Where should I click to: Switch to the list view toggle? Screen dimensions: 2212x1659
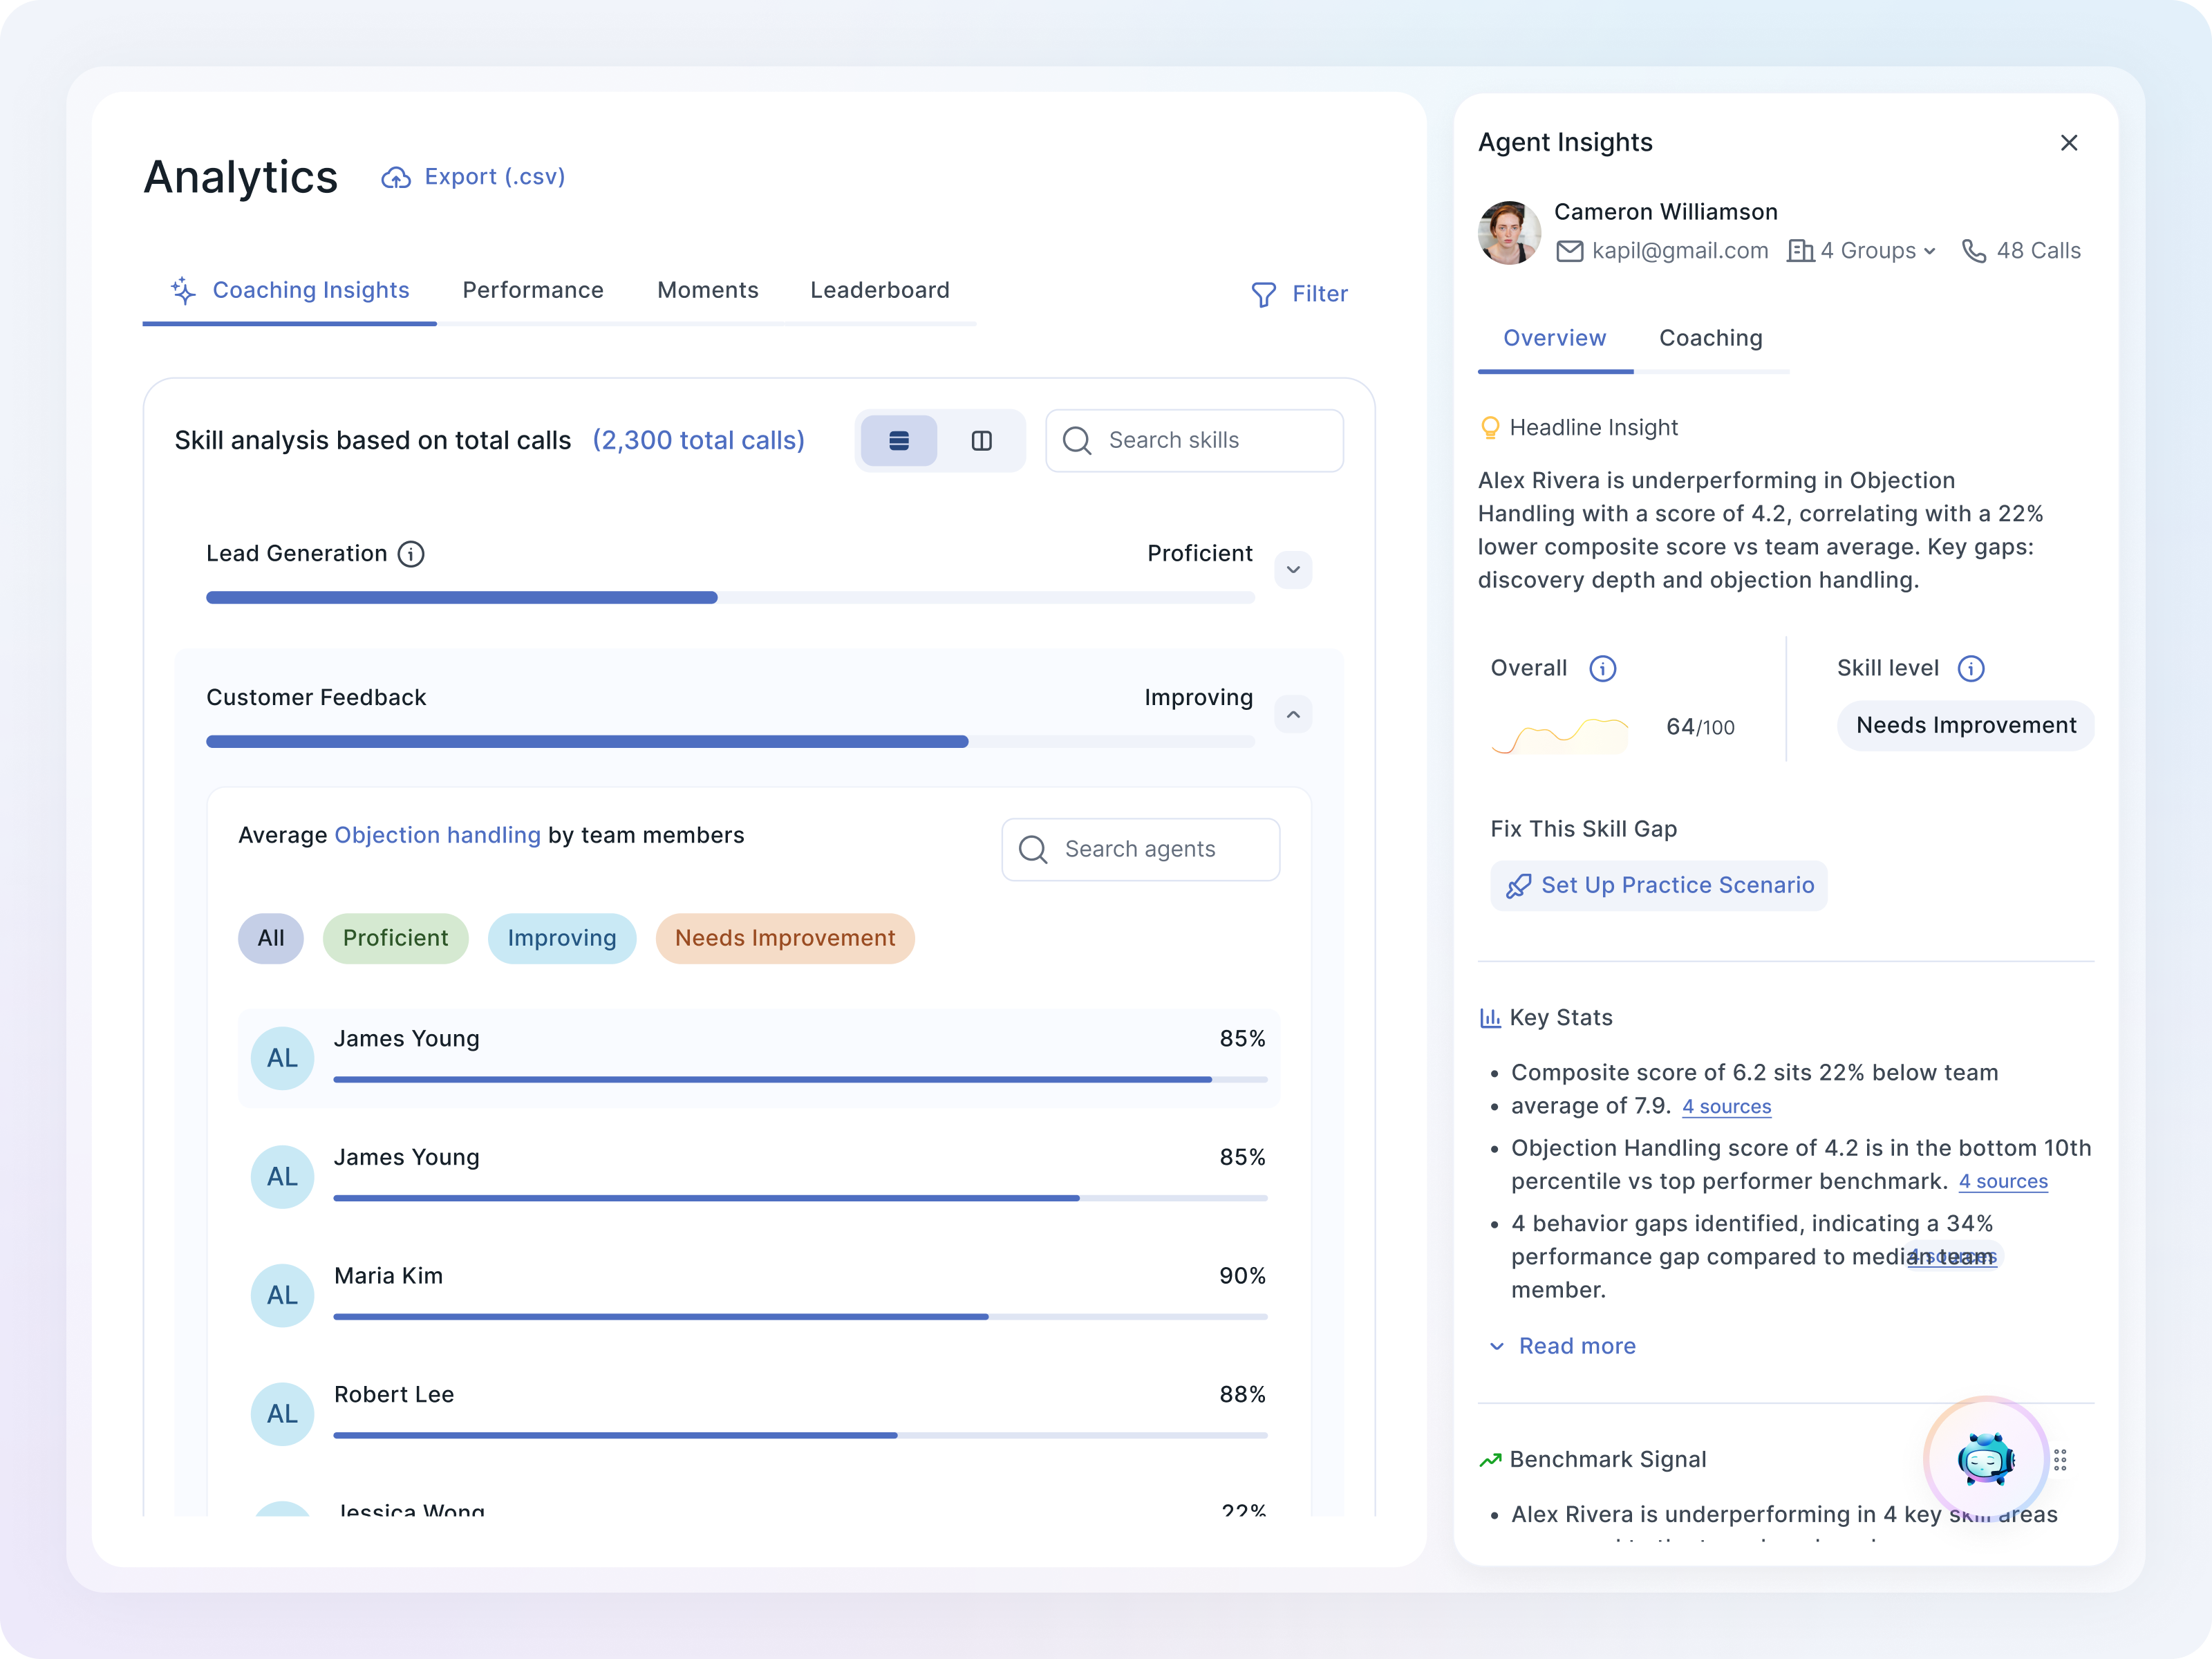[898, 441]
